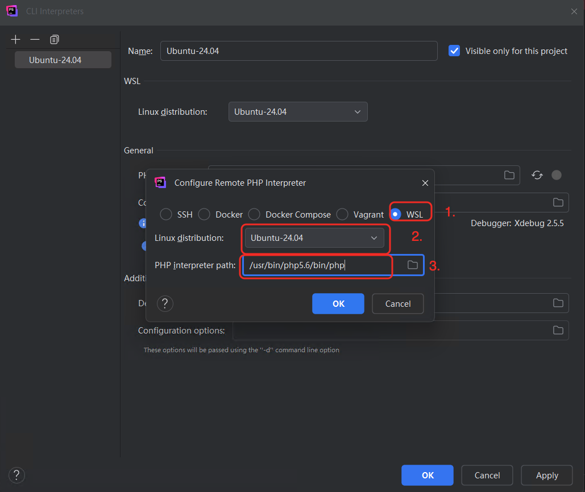Open Linux distribution dropdown in dialog
This screenshot has height=492, width=585.
314,238
